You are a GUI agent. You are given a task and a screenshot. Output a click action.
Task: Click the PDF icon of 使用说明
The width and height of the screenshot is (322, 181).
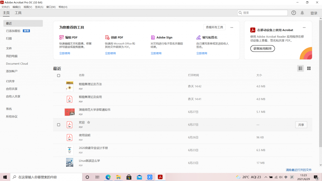click(69, 138)
